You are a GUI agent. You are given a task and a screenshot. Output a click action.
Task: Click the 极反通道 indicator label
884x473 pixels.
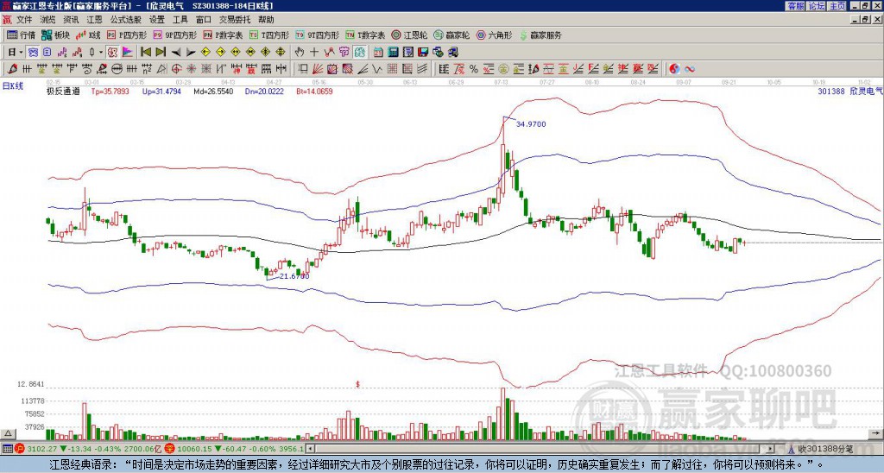pyautogui.click(x=63, y=91)
